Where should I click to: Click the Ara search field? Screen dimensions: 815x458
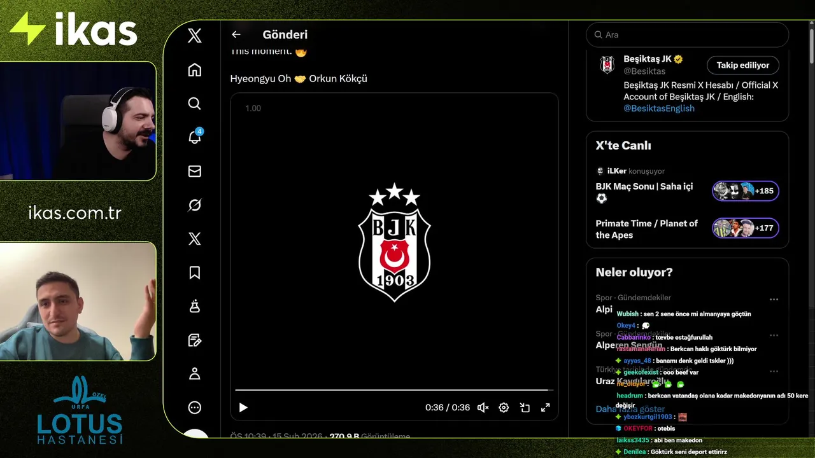(x=687, y=34)
